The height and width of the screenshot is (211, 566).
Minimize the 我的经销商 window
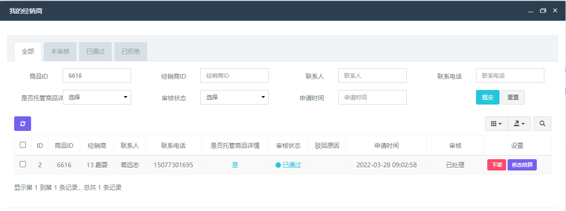coord(530,10)
